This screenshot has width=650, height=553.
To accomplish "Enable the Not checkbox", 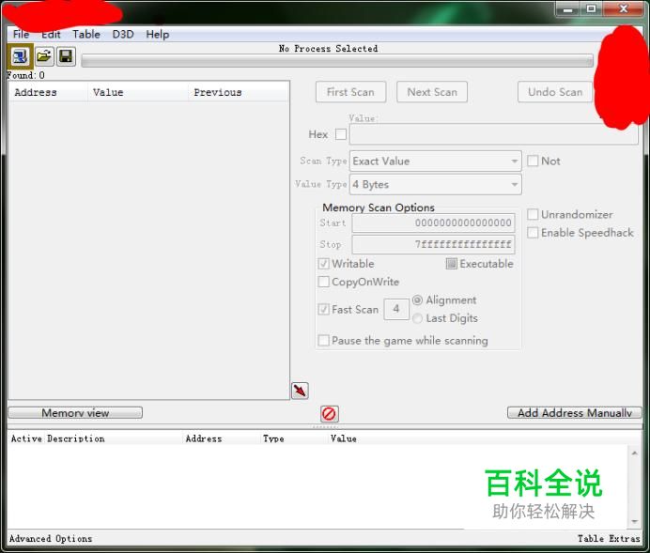I will pyautogui.click(x=533, y=161).
